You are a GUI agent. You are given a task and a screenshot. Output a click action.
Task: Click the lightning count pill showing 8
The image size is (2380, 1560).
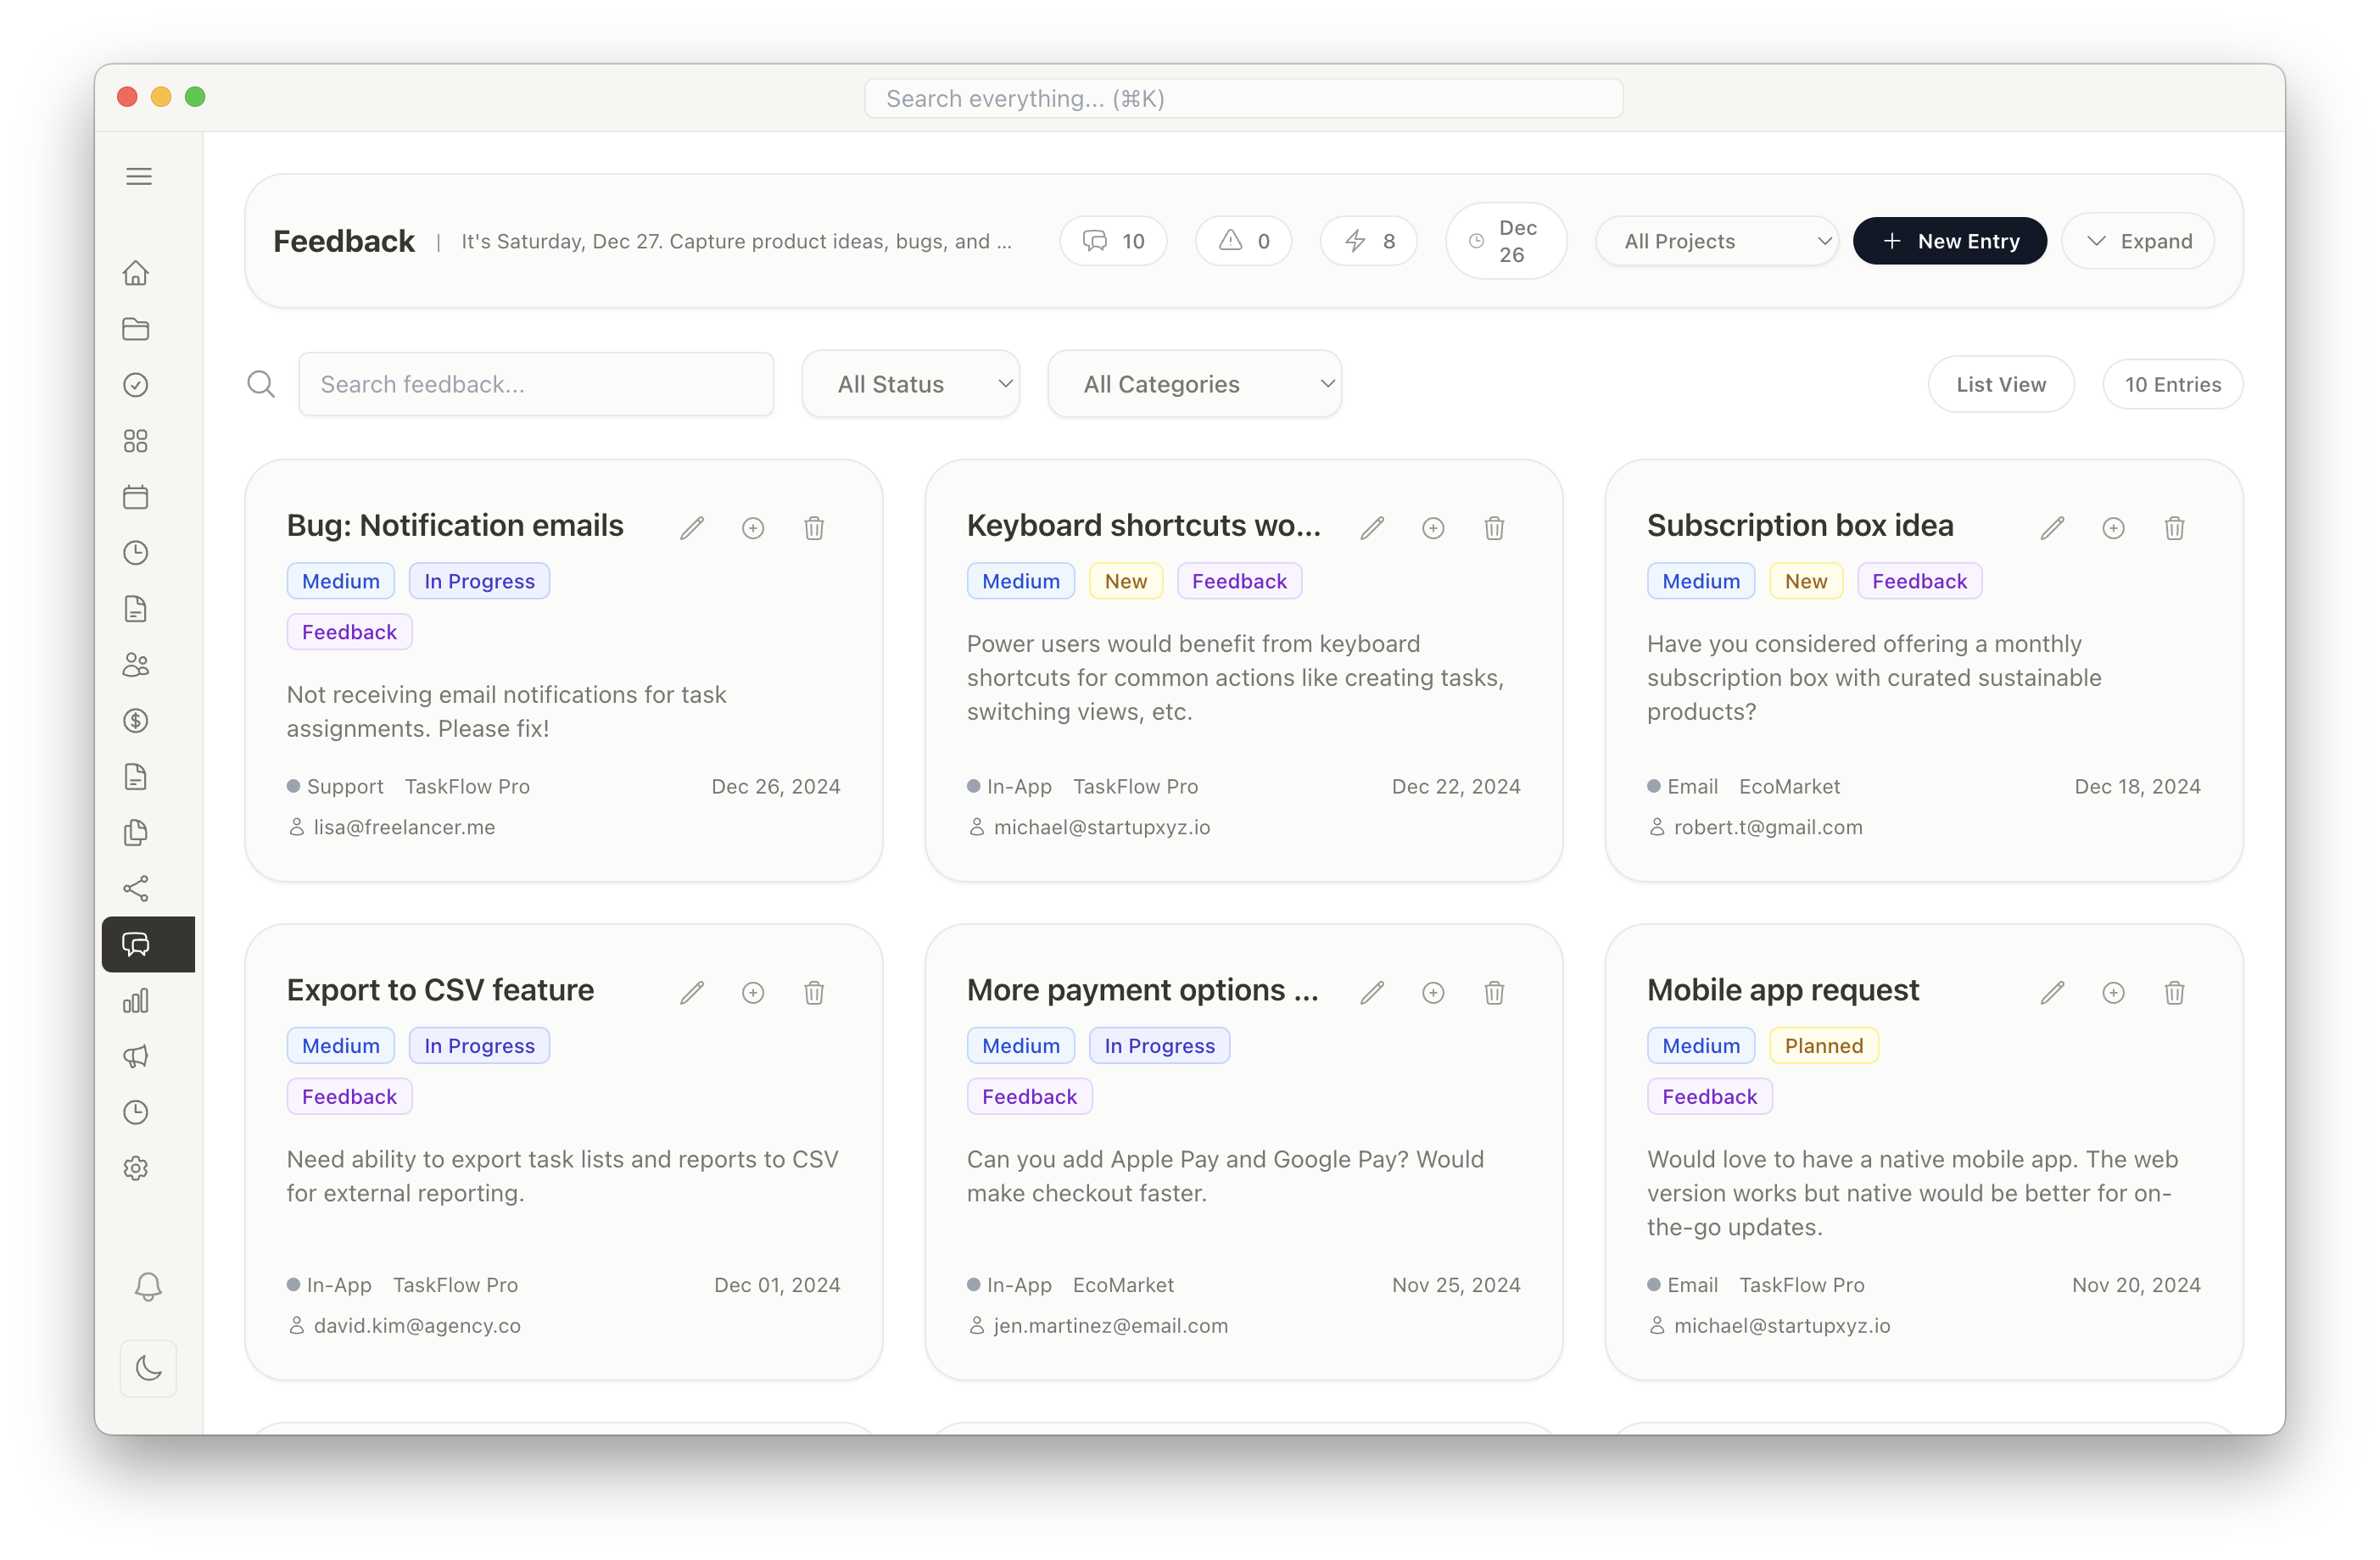[x=1368, y=241]
